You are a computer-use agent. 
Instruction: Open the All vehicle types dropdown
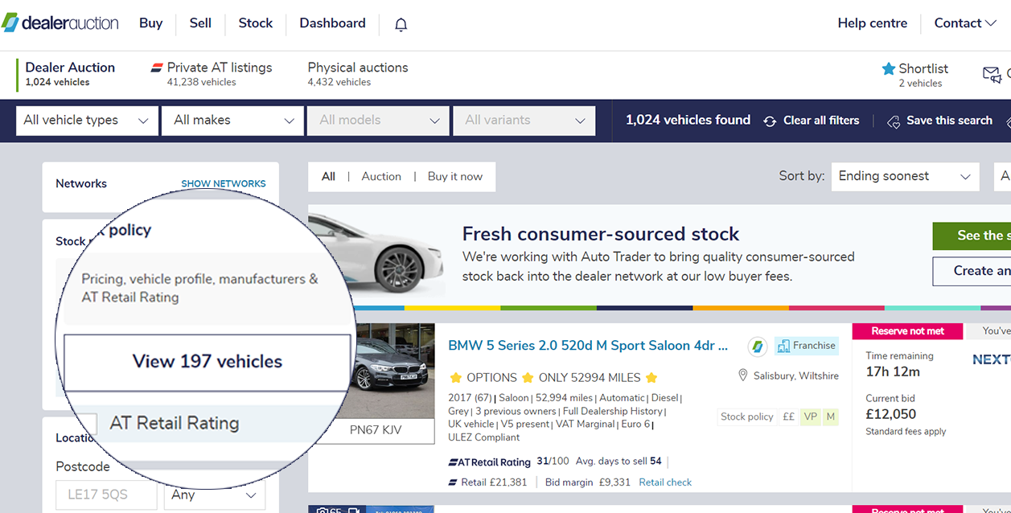[x=87, y=121]
